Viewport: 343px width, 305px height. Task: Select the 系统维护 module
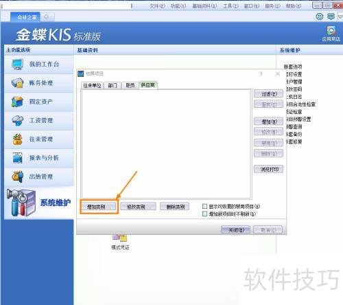point(39,203)
